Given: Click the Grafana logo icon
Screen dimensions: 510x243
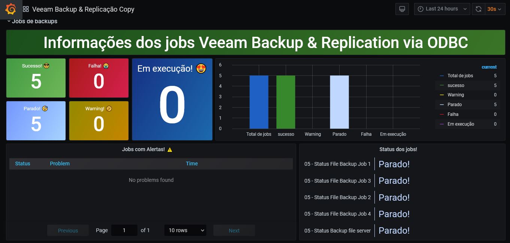Looking at the screenshot, I should 11,9.
